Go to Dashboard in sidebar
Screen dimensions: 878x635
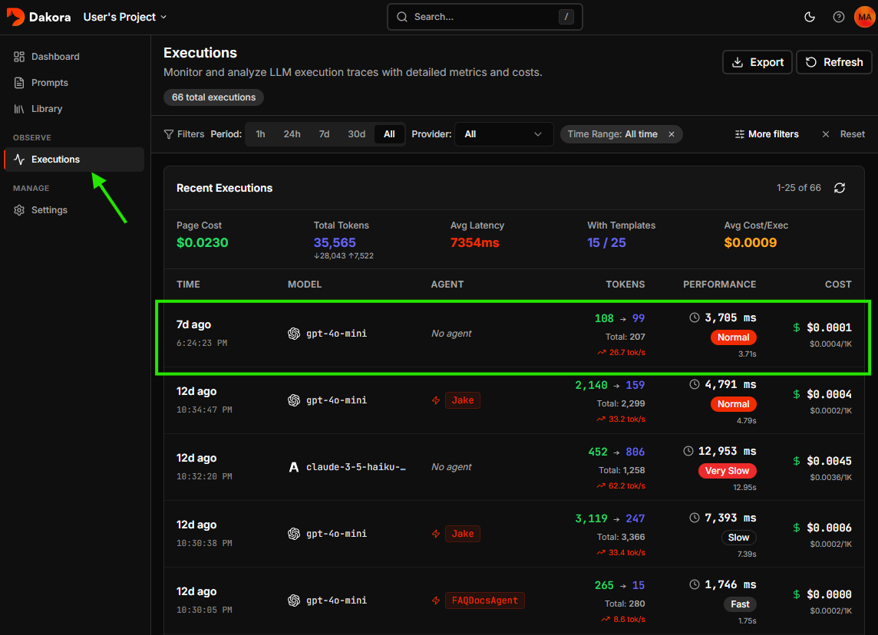click(74, 57)
